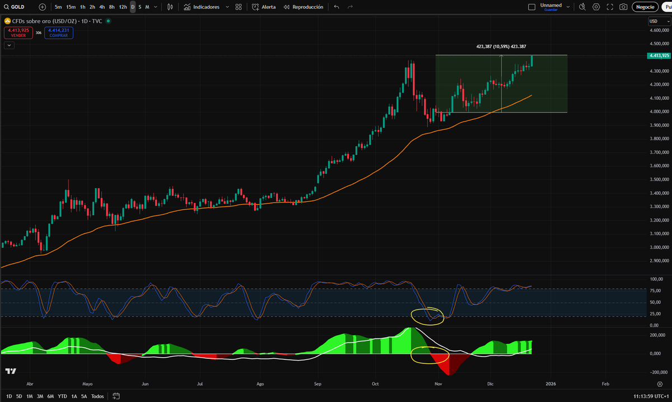Toggle fullscreen mode
This screenshot has width=672, height=402.
pyautogui.click(x=609, y=7)
